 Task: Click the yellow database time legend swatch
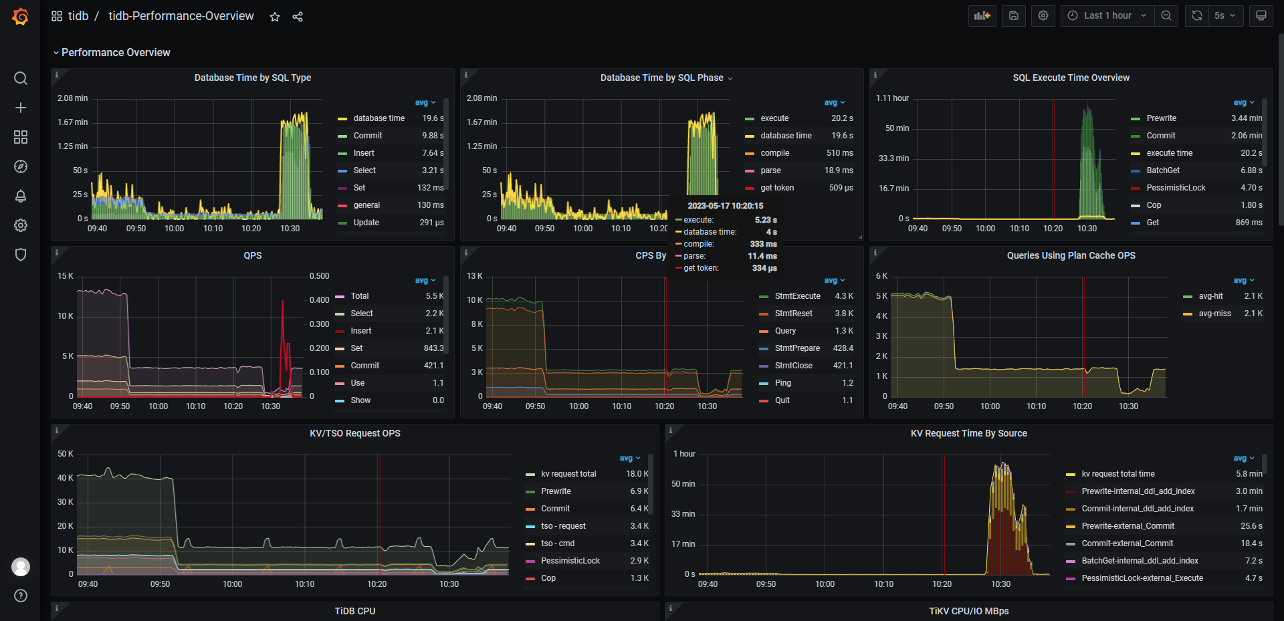coord(342,118)
